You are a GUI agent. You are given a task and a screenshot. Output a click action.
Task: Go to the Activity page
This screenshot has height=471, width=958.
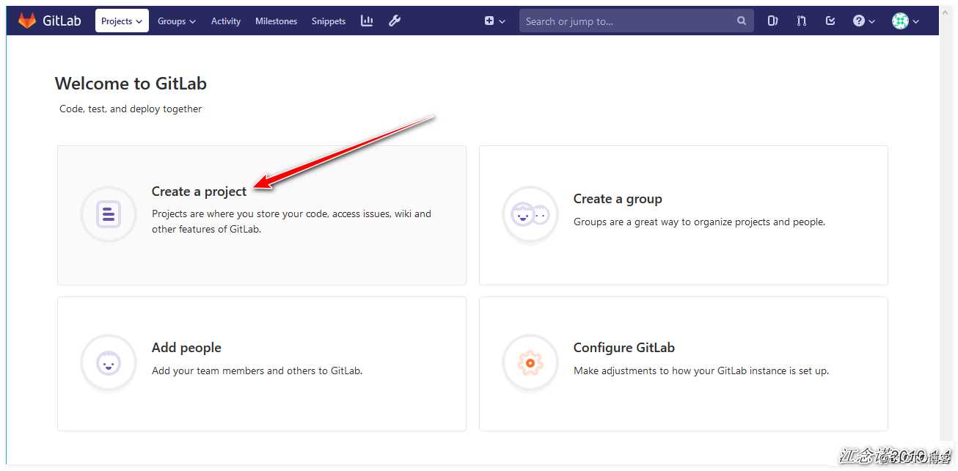point(226,21)
